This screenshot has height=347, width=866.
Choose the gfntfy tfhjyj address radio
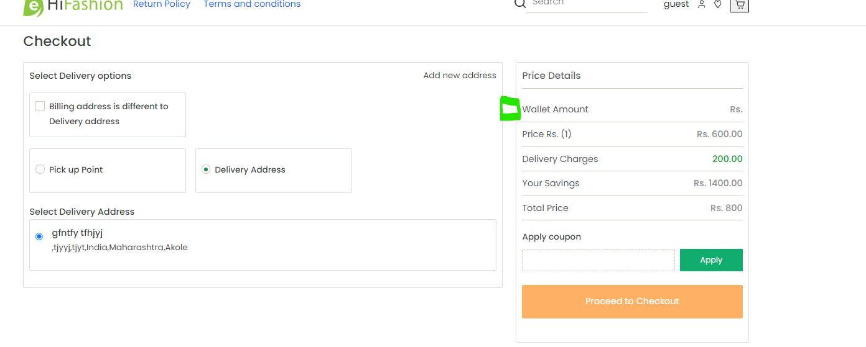click(39, 237)
